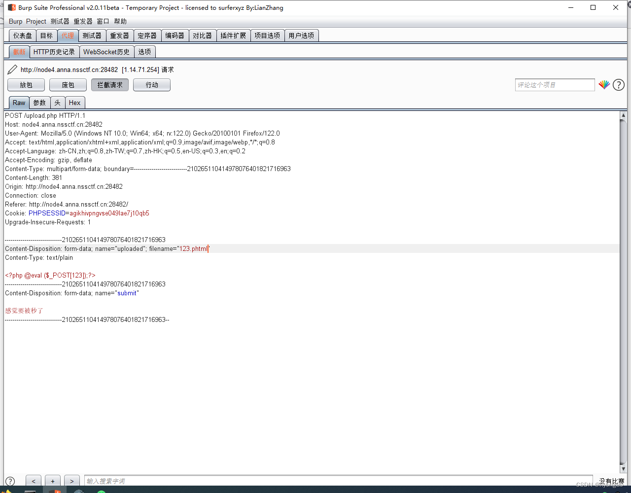
Task: Click the cookie value agikhivpngvse049lae7j10qb5
Action: click(x=109, y=213)
